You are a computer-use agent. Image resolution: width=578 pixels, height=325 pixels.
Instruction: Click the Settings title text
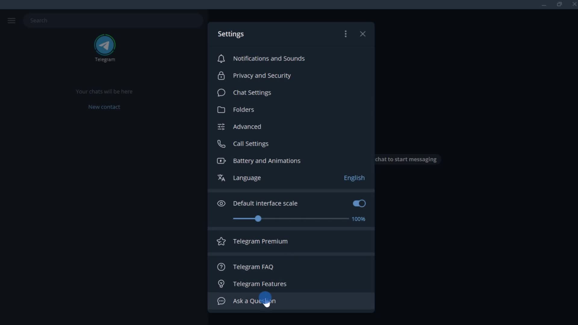coord(231,34)
